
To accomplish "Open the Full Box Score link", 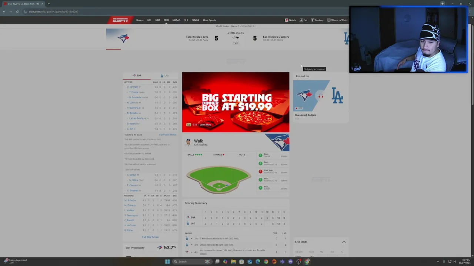I will 150,237.
